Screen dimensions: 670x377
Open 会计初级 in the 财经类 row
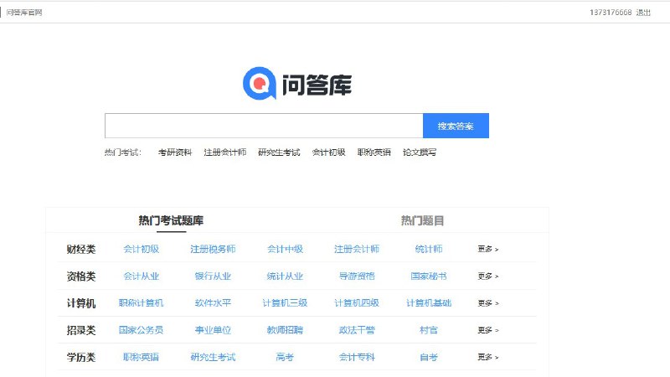pyautogui.click(x=141, y=249)
